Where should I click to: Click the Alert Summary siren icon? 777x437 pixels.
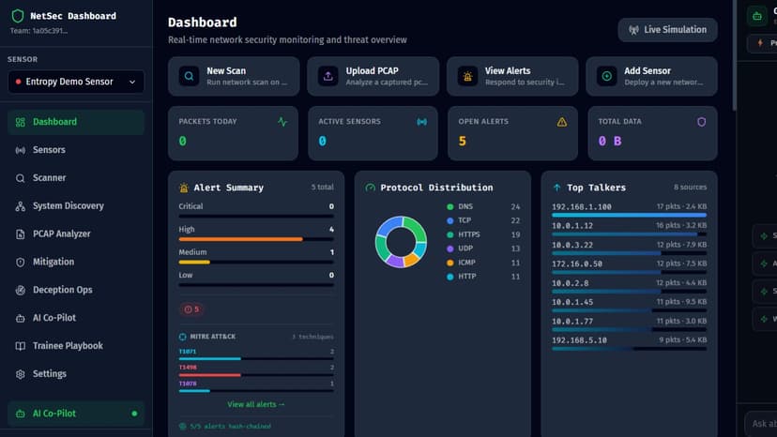coord(184,188)
